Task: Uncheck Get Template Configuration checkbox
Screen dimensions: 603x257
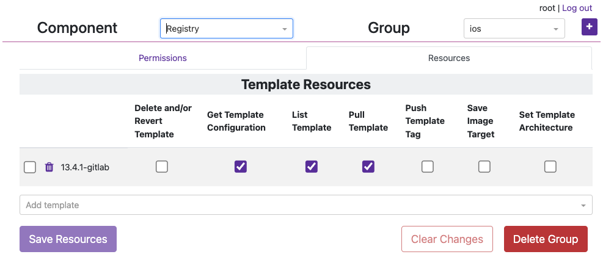Action: coord(241,167)
